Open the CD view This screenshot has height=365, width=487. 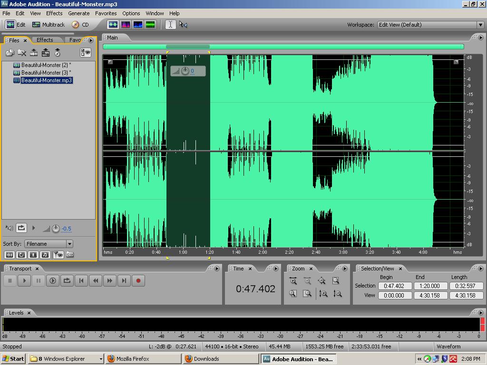80,25
